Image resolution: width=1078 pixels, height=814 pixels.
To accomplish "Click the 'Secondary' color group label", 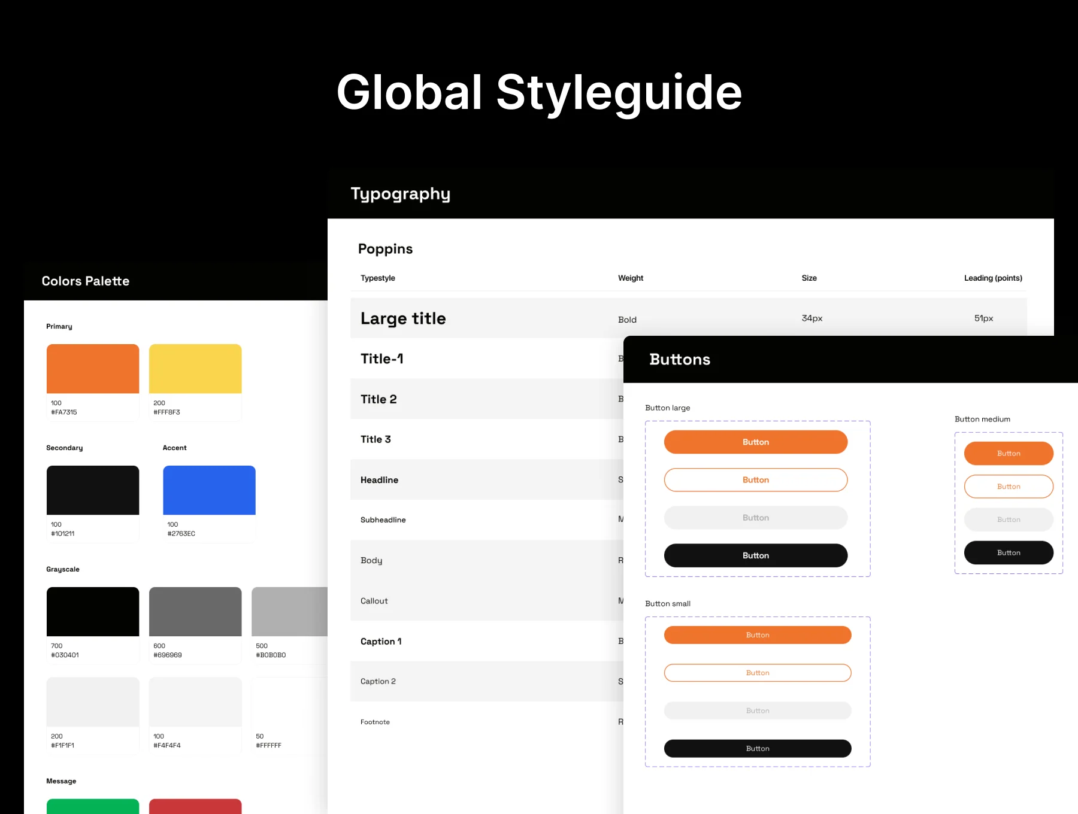I will 65,448.
